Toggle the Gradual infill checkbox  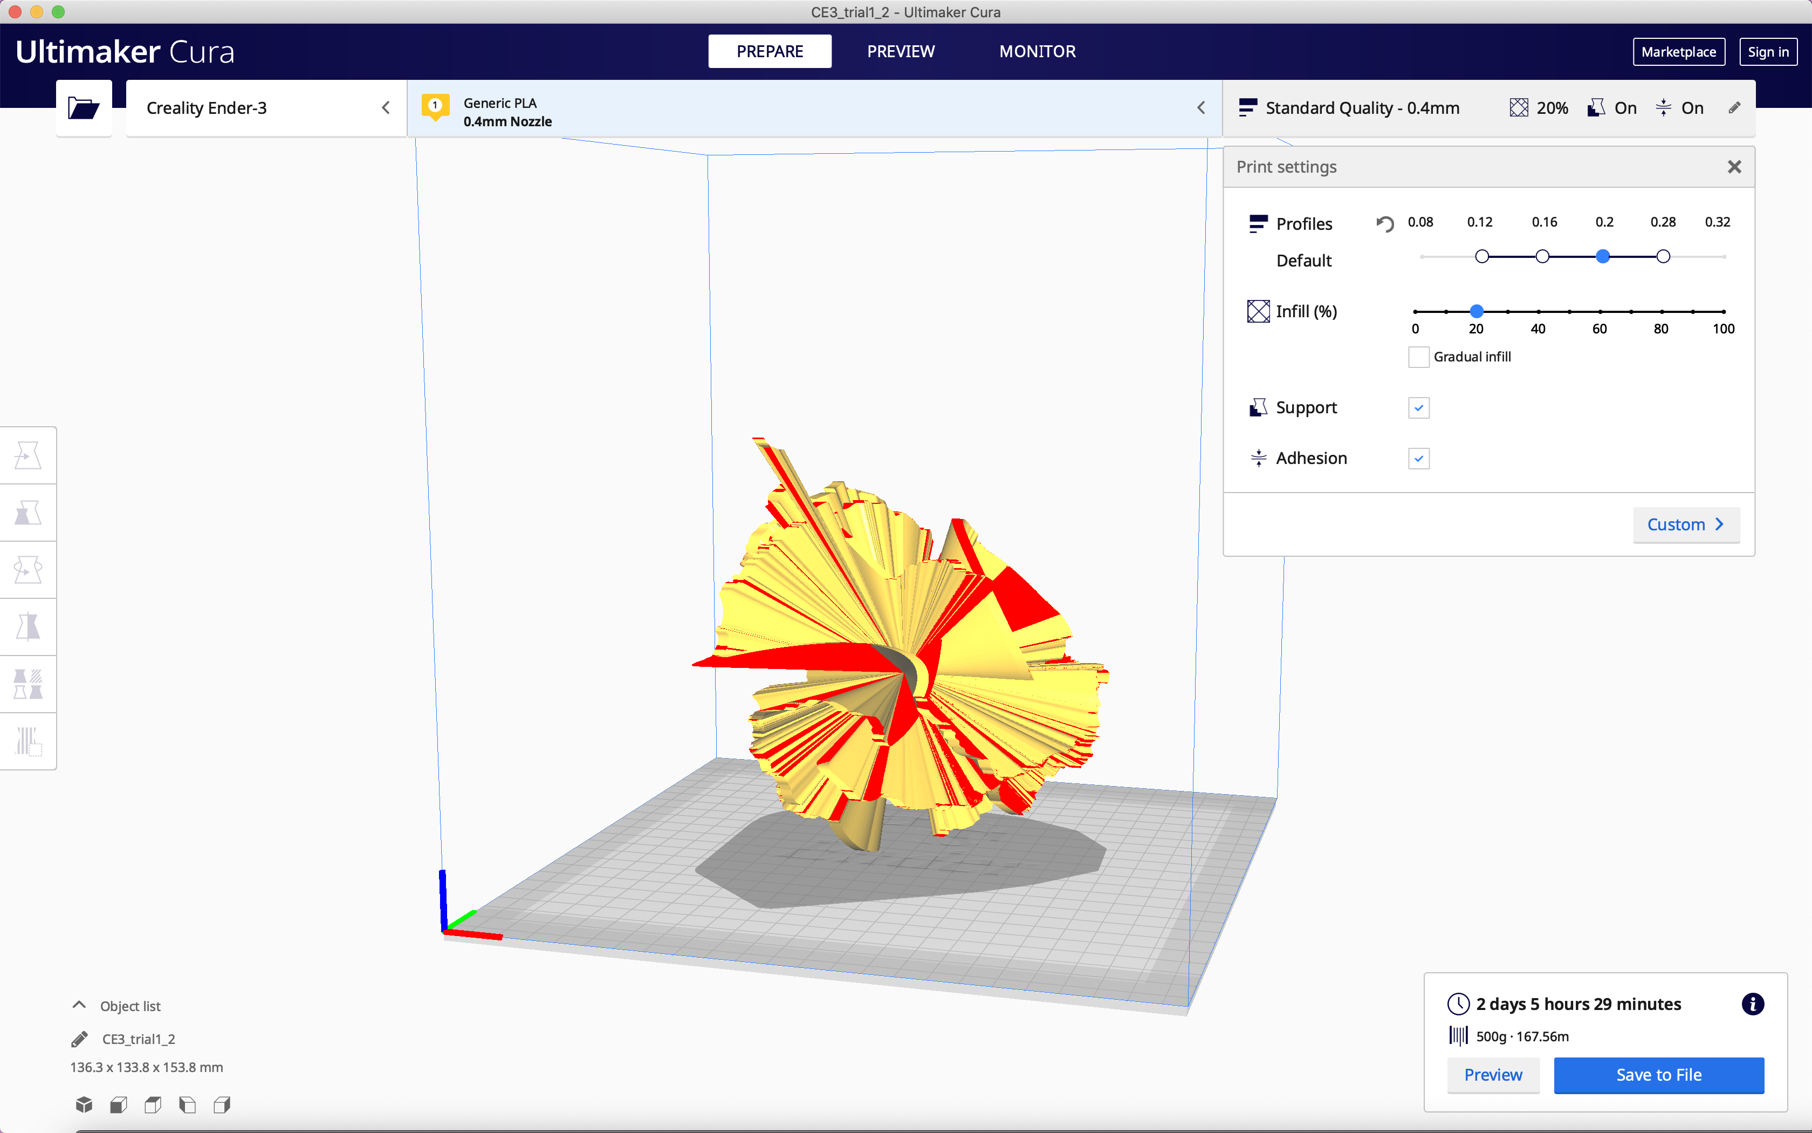(1418, 357)
